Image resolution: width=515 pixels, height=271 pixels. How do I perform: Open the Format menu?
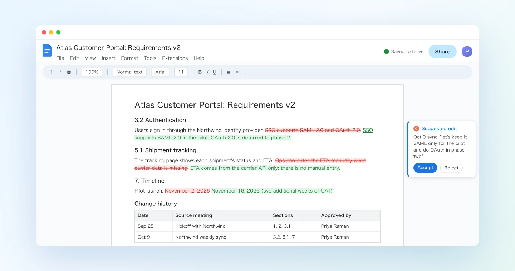[x=129, y=58]
